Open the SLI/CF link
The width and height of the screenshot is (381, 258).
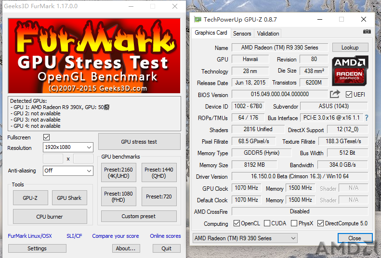click(74, 236)
